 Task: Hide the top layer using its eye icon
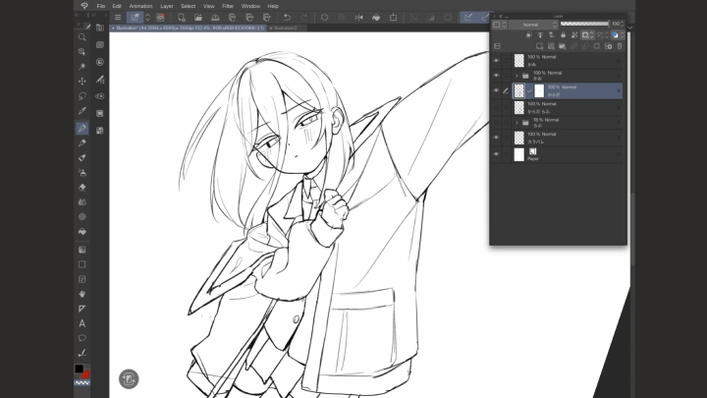[496, 60]
